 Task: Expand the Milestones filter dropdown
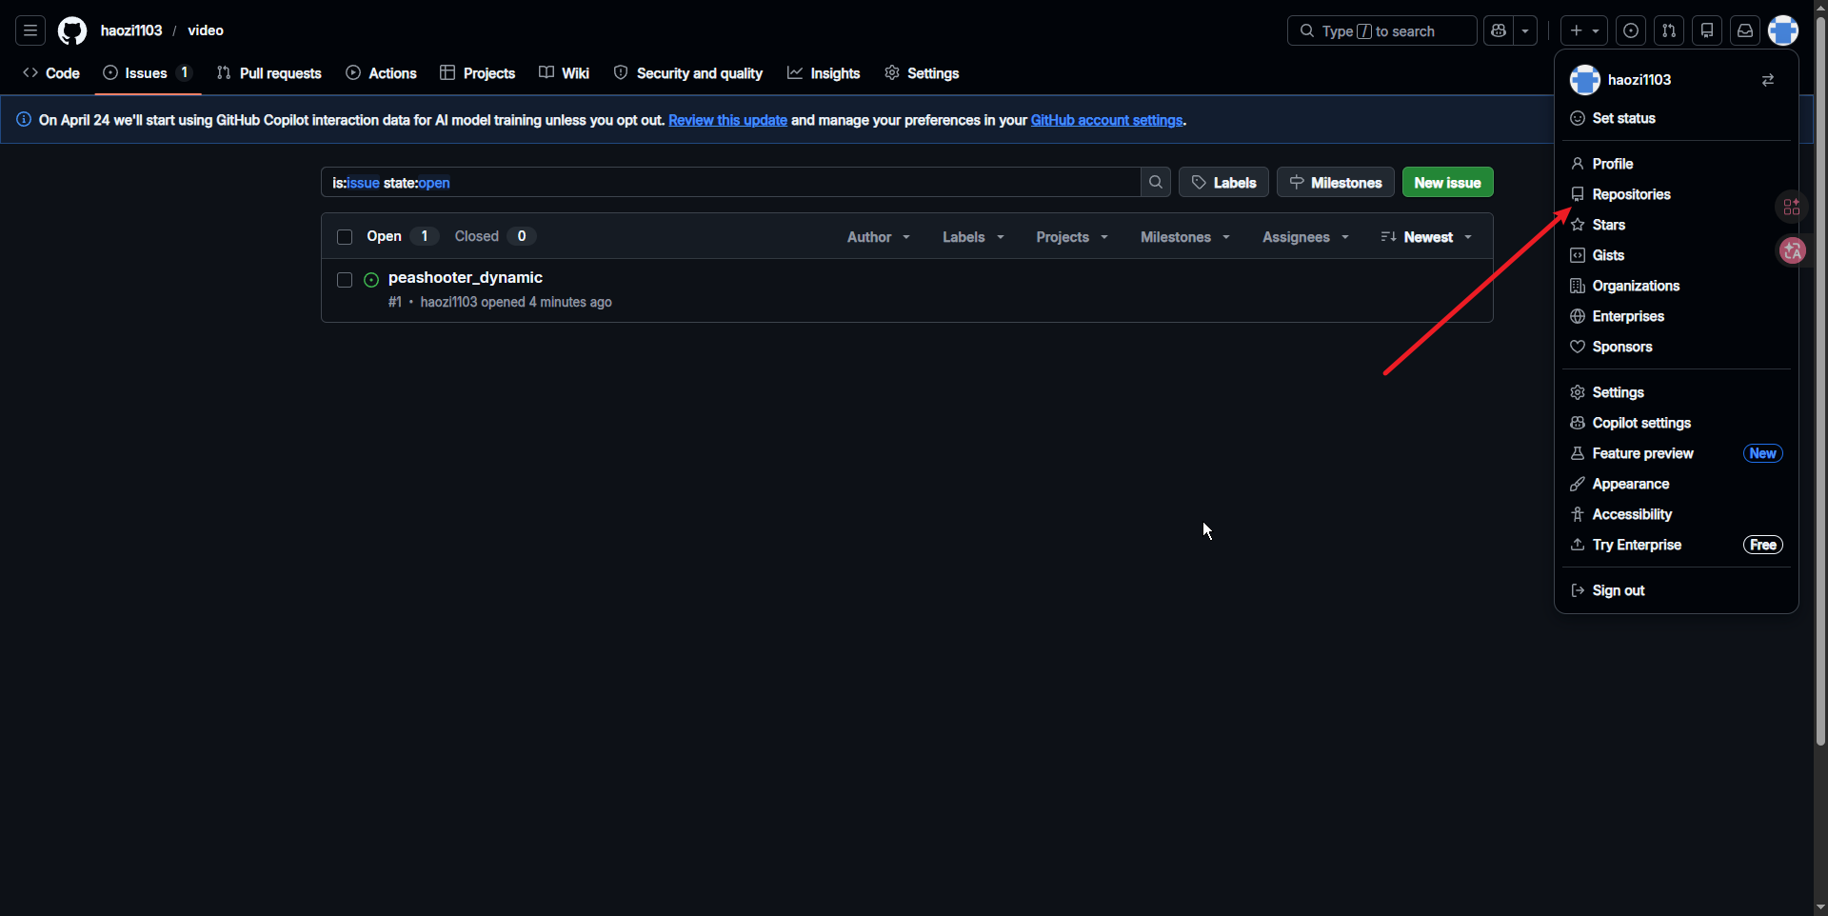(1185, 237)
